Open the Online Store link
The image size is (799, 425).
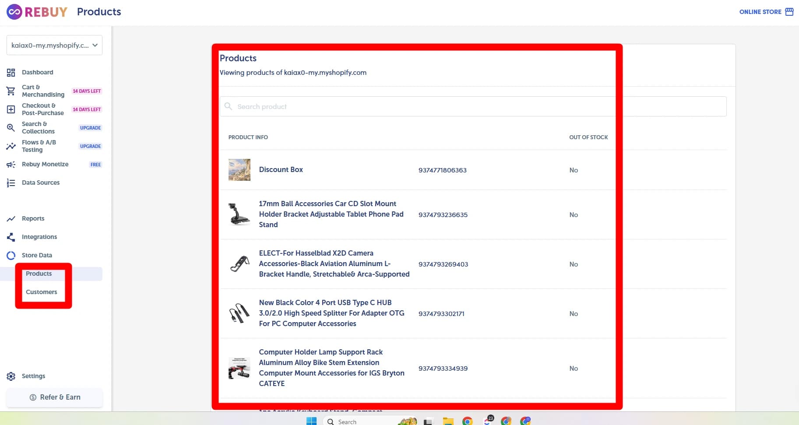760,12
